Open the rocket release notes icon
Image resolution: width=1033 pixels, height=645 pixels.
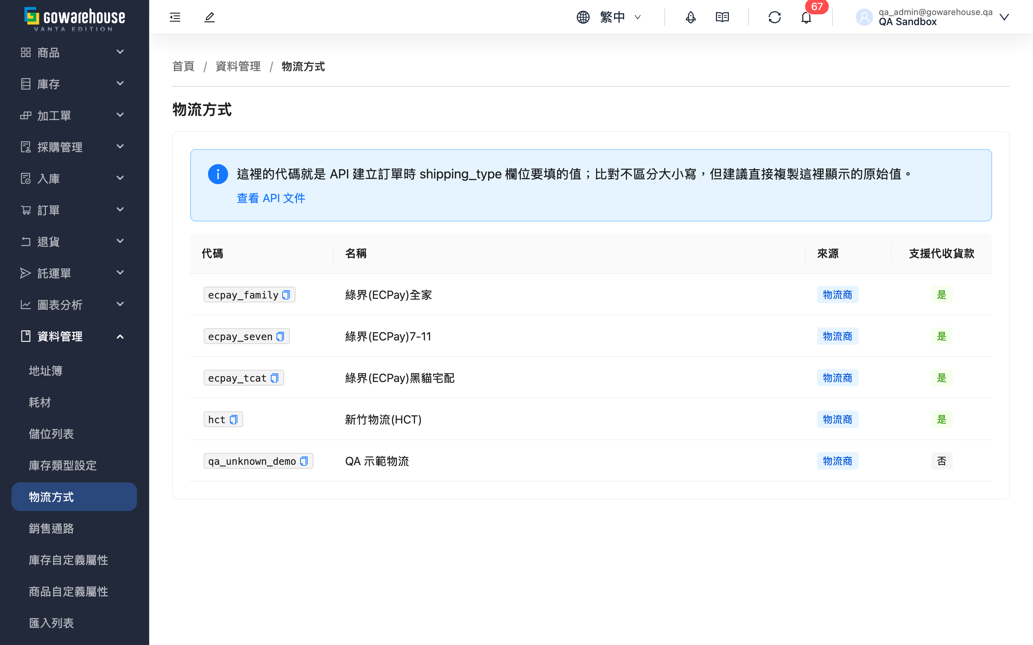(691, 17)
